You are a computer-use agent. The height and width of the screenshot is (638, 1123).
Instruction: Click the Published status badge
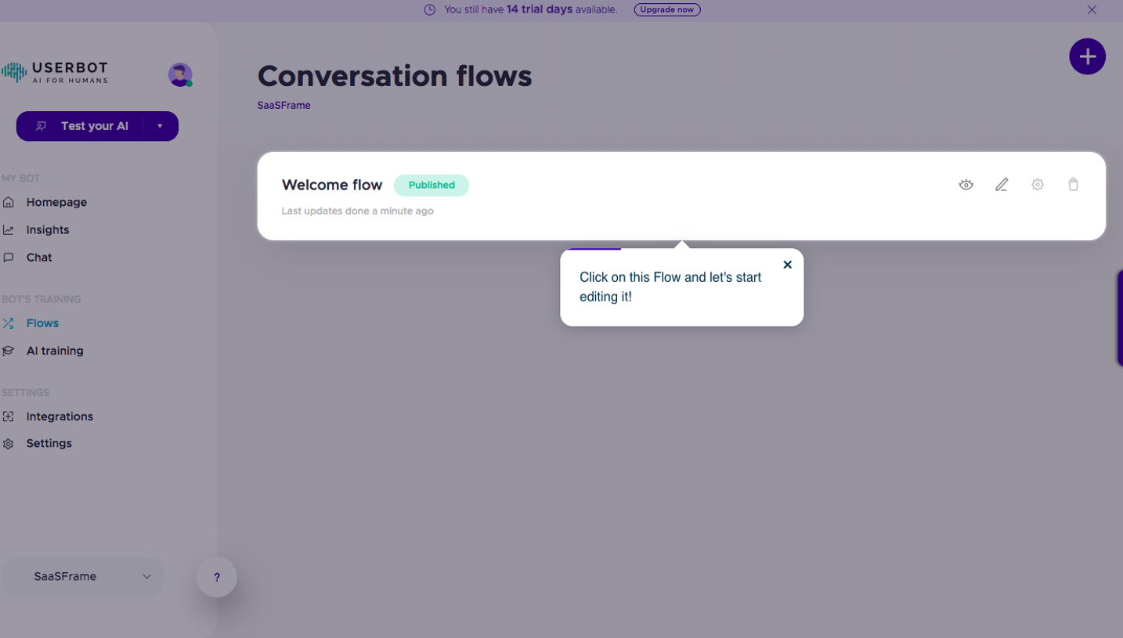432,186
